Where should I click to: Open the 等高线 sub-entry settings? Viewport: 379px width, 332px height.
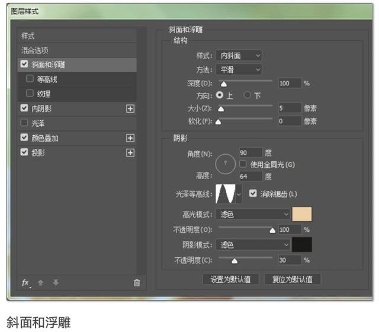point(77,79)
